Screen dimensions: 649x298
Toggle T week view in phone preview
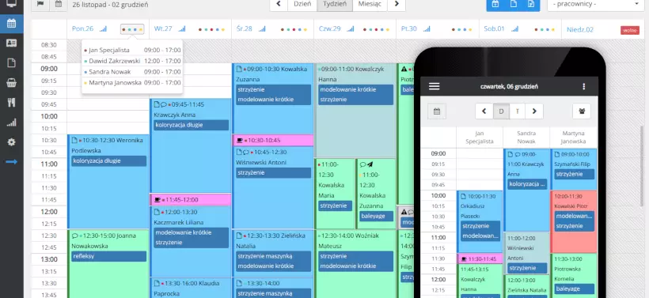pyautogui.click(x=518, y=111)
